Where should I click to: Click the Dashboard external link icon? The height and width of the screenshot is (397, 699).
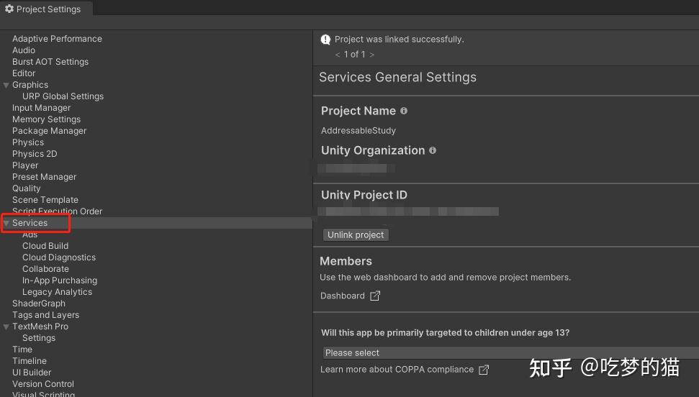(x=375, y=296)
